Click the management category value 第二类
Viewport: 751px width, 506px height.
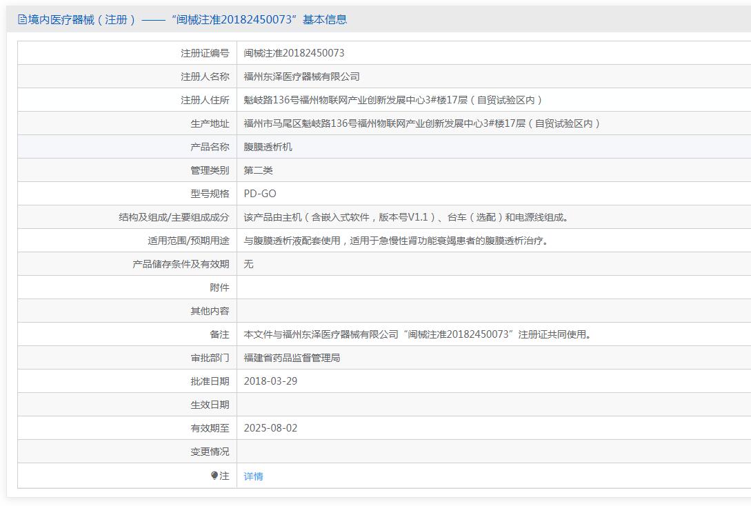pyautogui.click(x=259, y=170)
